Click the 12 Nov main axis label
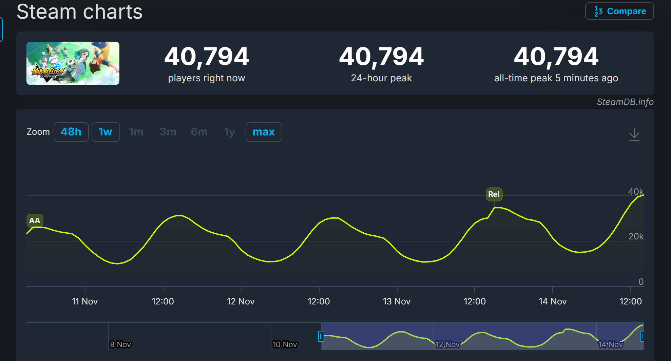 coord(241,301)
